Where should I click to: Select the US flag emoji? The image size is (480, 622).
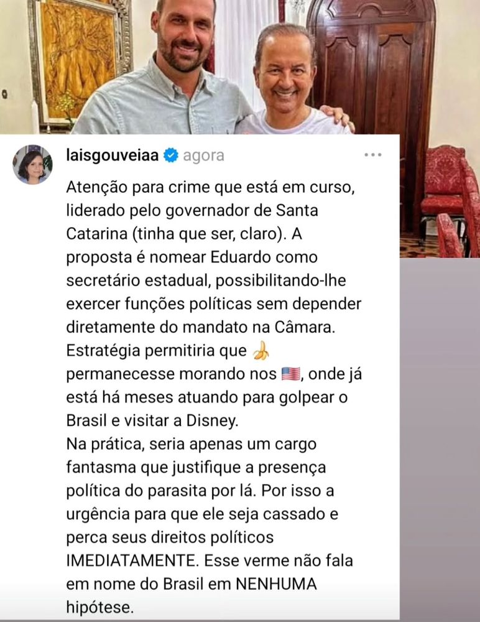[x=291, y=374]
